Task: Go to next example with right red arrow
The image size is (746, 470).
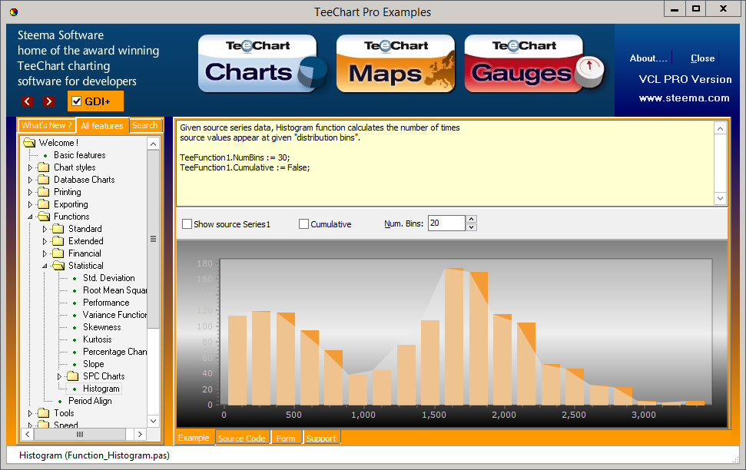Action: pos(48,101)
